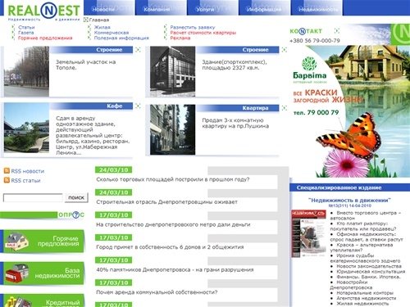Click the Барвіта tree logo
410x307 pixels.
pos(309,64)
